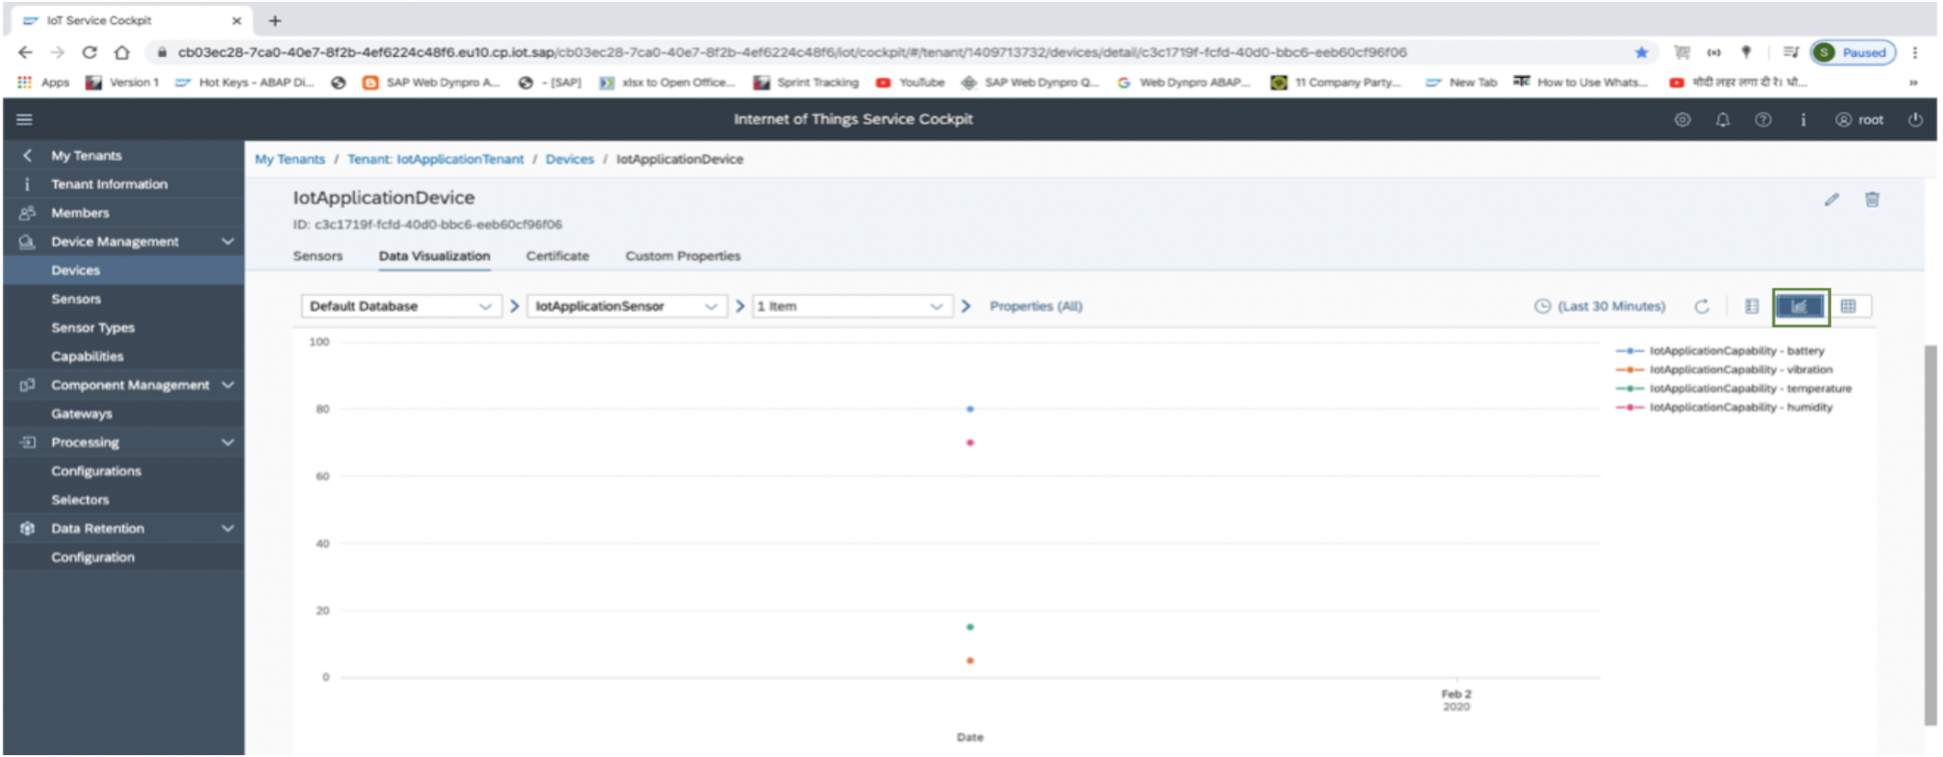Click the clock time range icon
Screen dimensions: 1943x757
1542,306
